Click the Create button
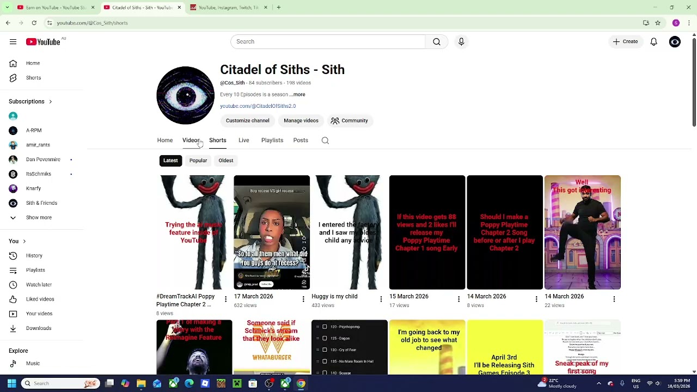The width and height of the screenshot is (697, 392). click(625, 42)
